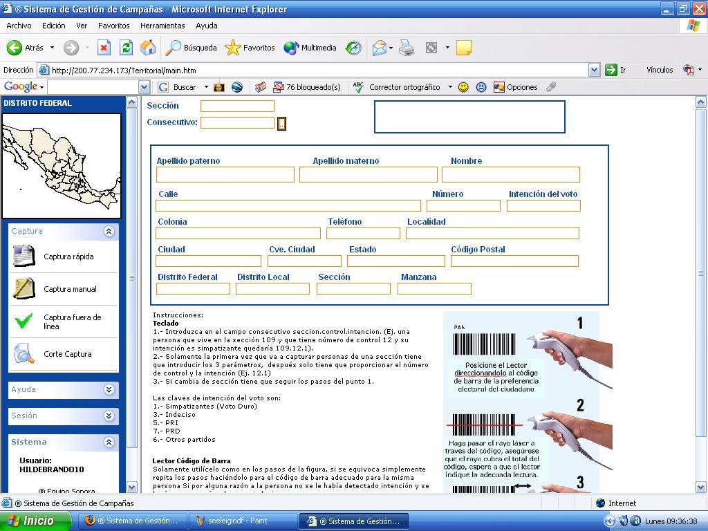Open the address bar dropdown arrow
The width and height of the screenshot is (708, 531).
click(594, 70)
